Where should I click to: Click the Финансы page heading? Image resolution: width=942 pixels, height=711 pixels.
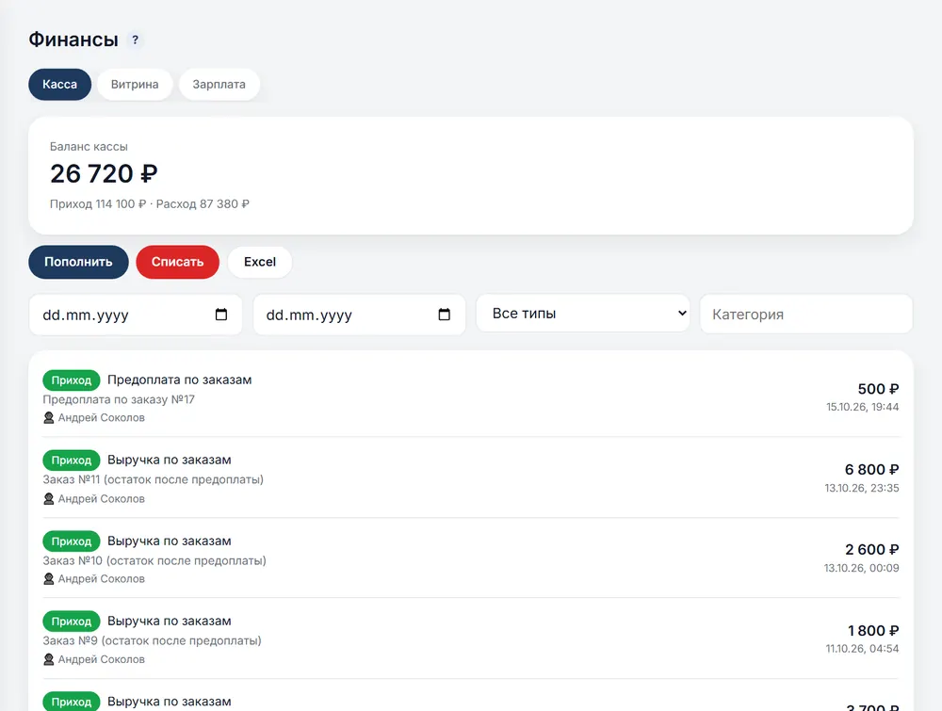point(73,40)
